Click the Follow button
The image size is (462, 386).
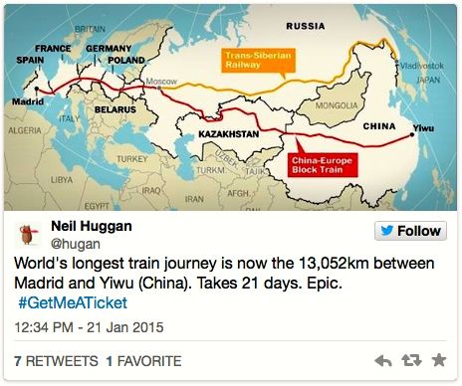coord(410,231)
